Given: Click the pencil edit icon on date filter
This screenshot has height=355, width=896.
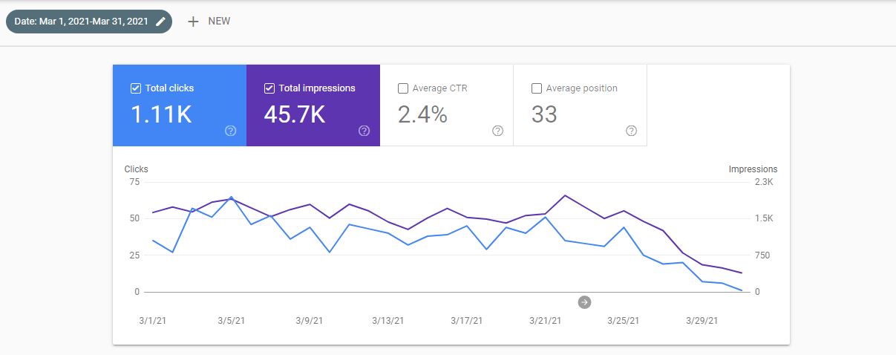Looking at the screenshot, I should (160, 22).
